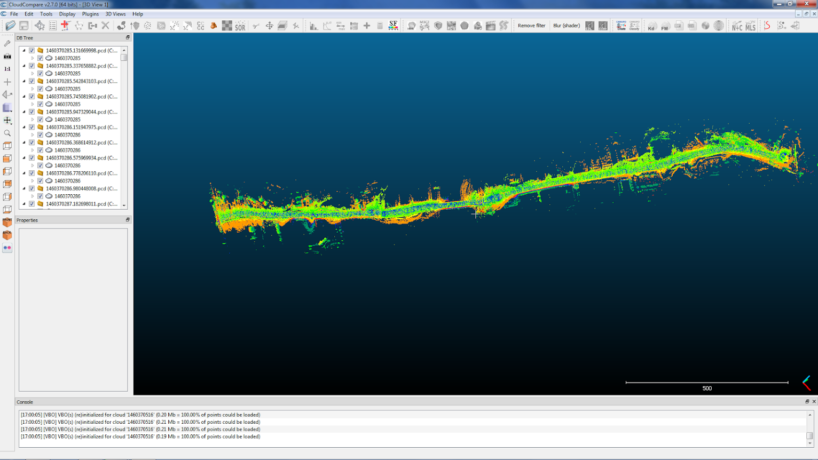The height and width of the screenshot is (460, 818).
Task: Click the Save floppy disk icon
Action: click(23, 26)
